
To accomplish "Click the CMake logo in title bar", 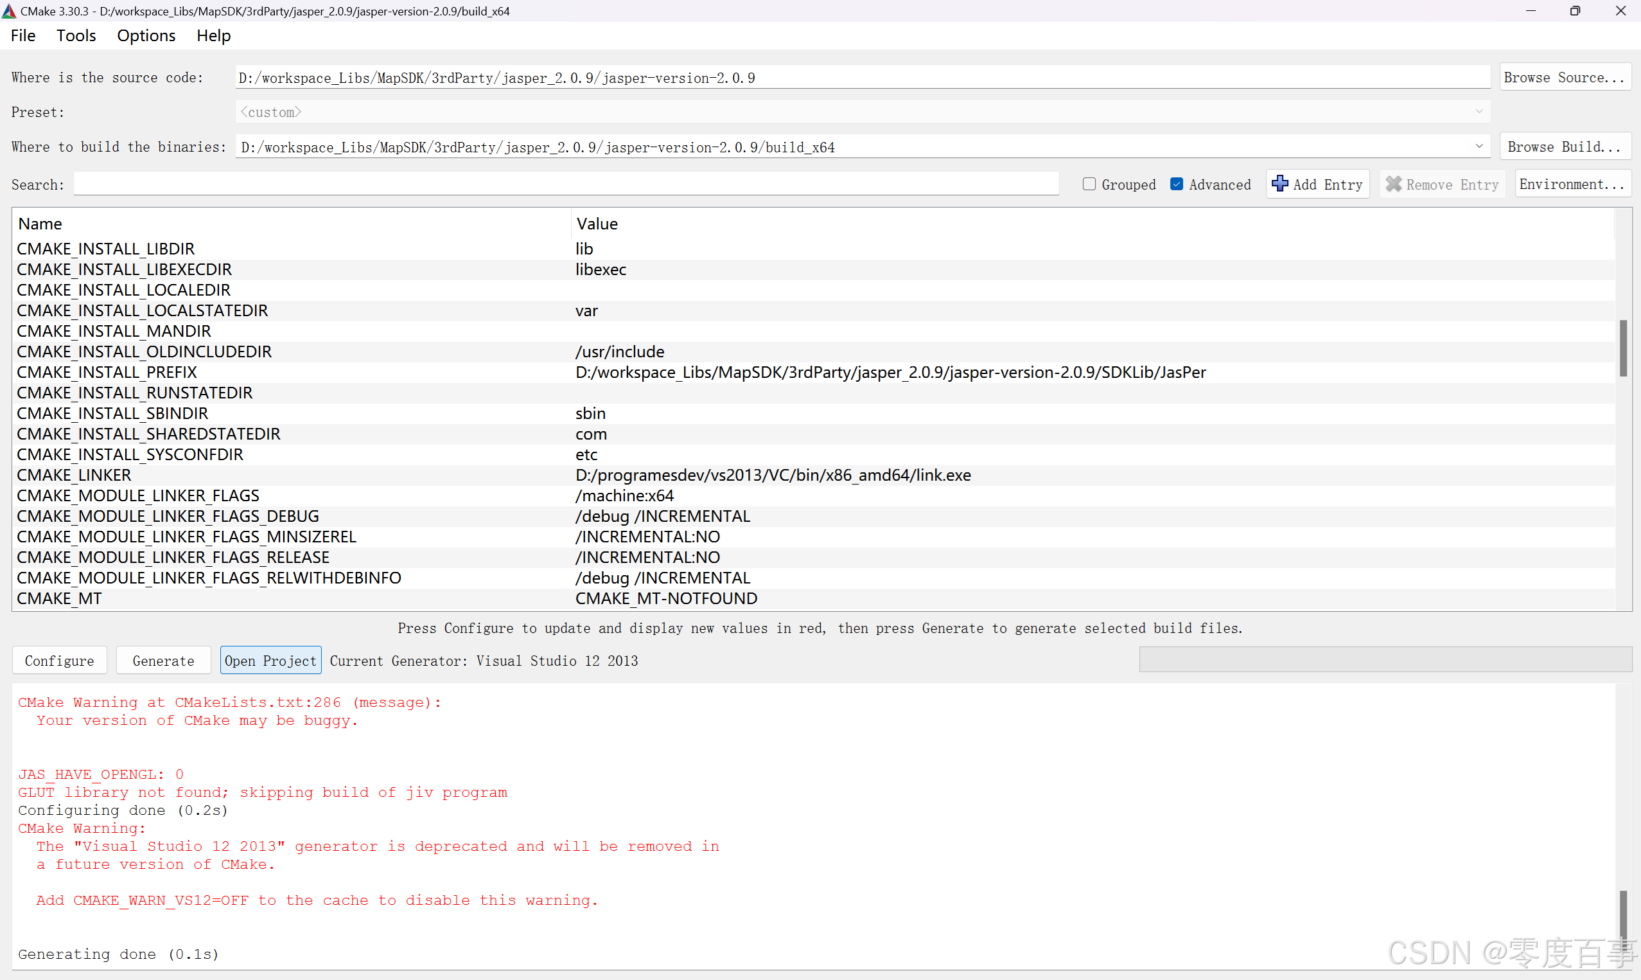I will tap(8, 10).
